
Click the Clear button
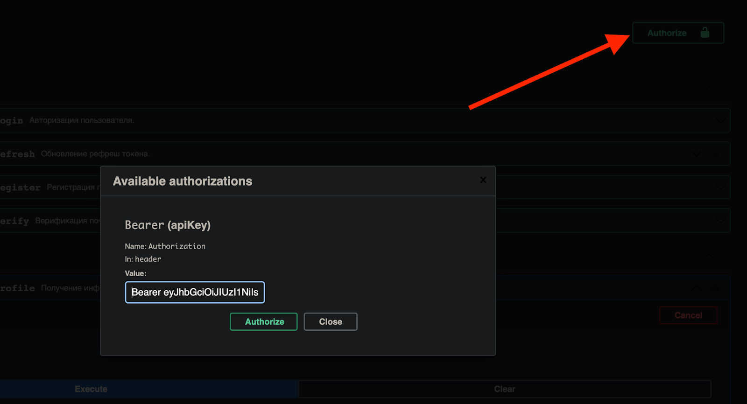click(x=504, y=389)
